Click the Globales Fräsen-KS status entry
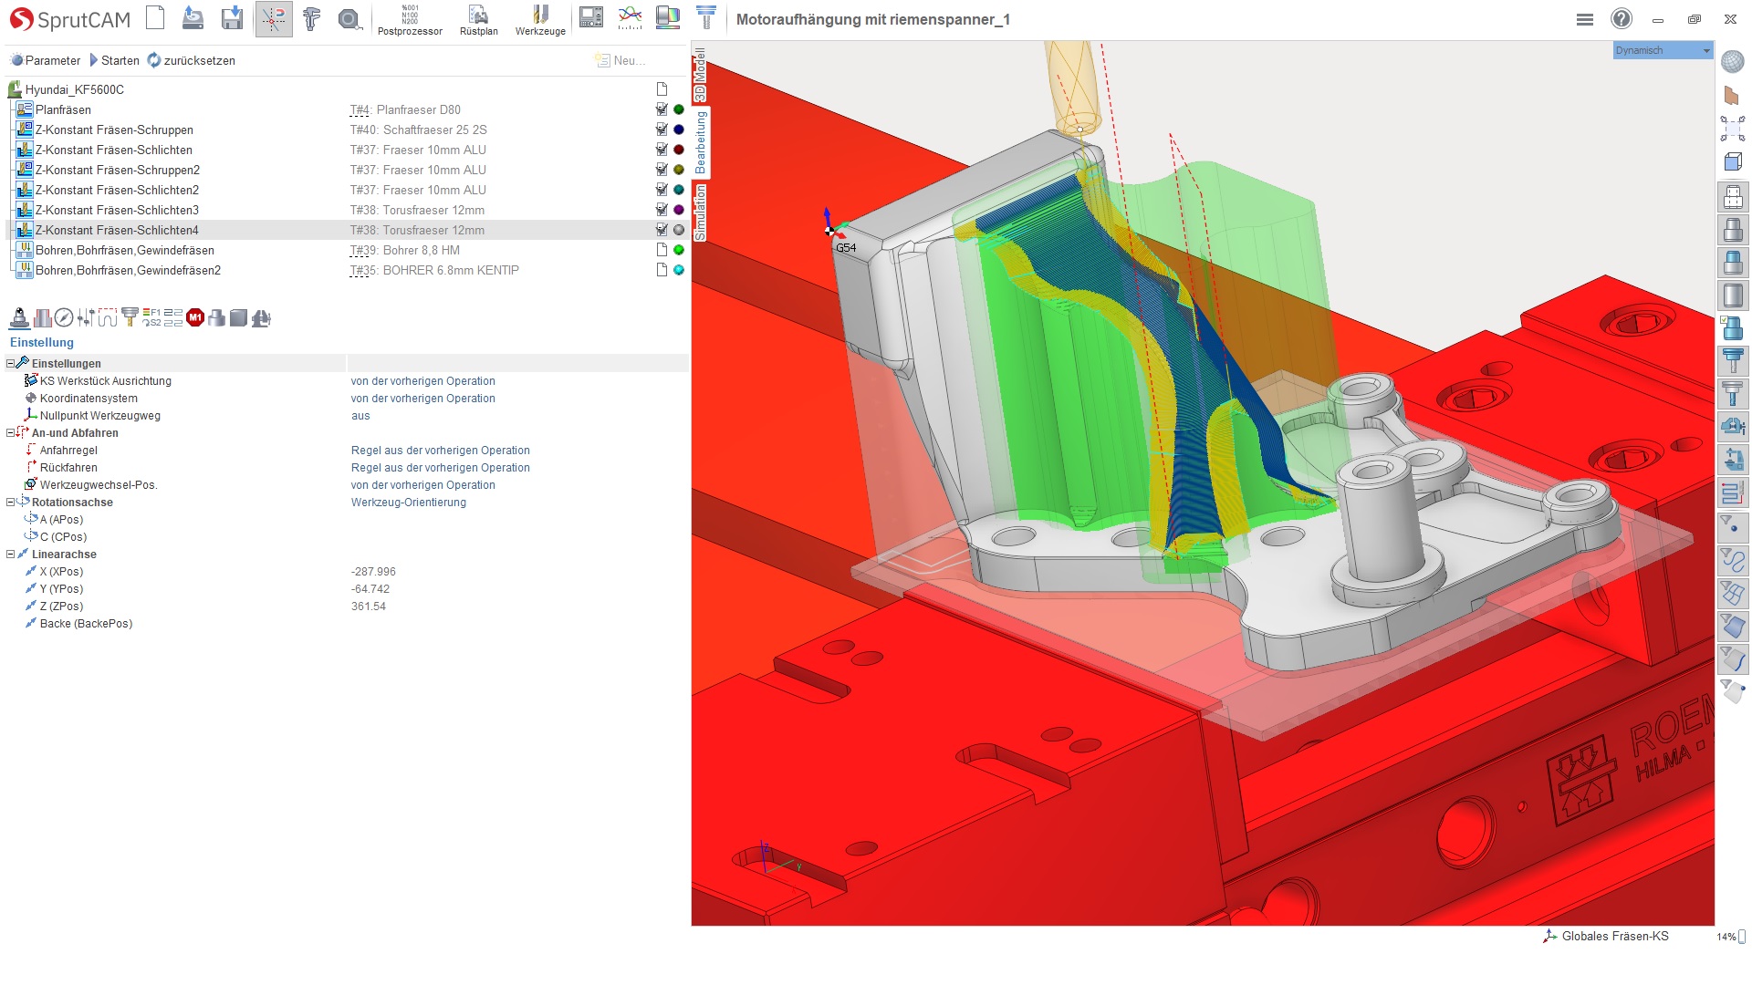1752x985 pixels. 1606,936
